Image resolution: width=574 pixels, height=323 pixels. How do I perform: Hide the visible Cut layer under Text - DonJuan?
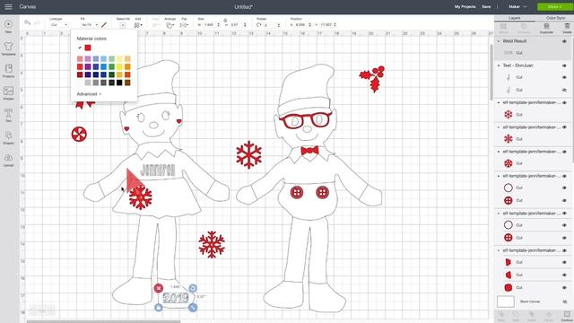[564, 77]
